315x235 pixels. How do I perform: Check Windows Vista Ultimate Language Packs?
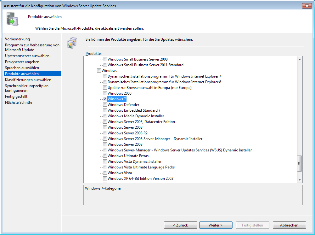pos(105,167)
